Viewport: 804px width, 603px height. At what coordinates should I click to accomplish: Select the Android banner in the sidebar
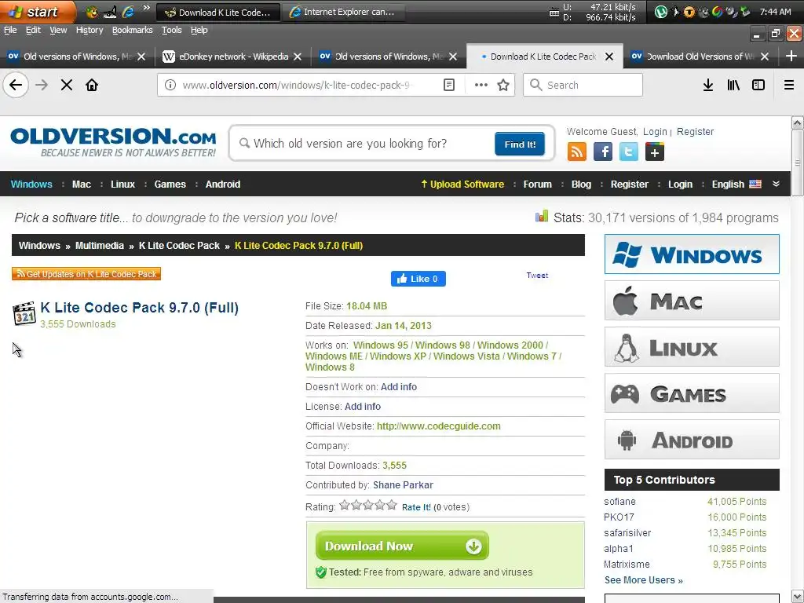[692, 440]
